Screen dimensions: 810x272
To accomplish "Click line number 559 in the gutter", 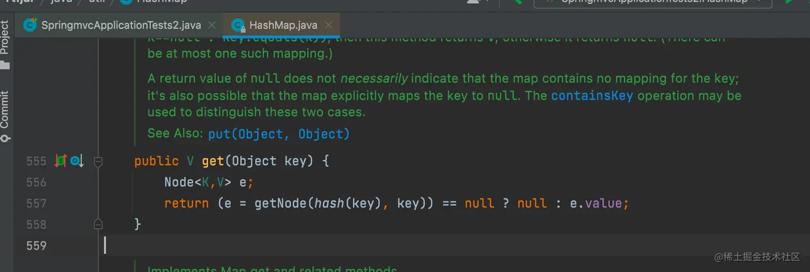I will 36,245.
